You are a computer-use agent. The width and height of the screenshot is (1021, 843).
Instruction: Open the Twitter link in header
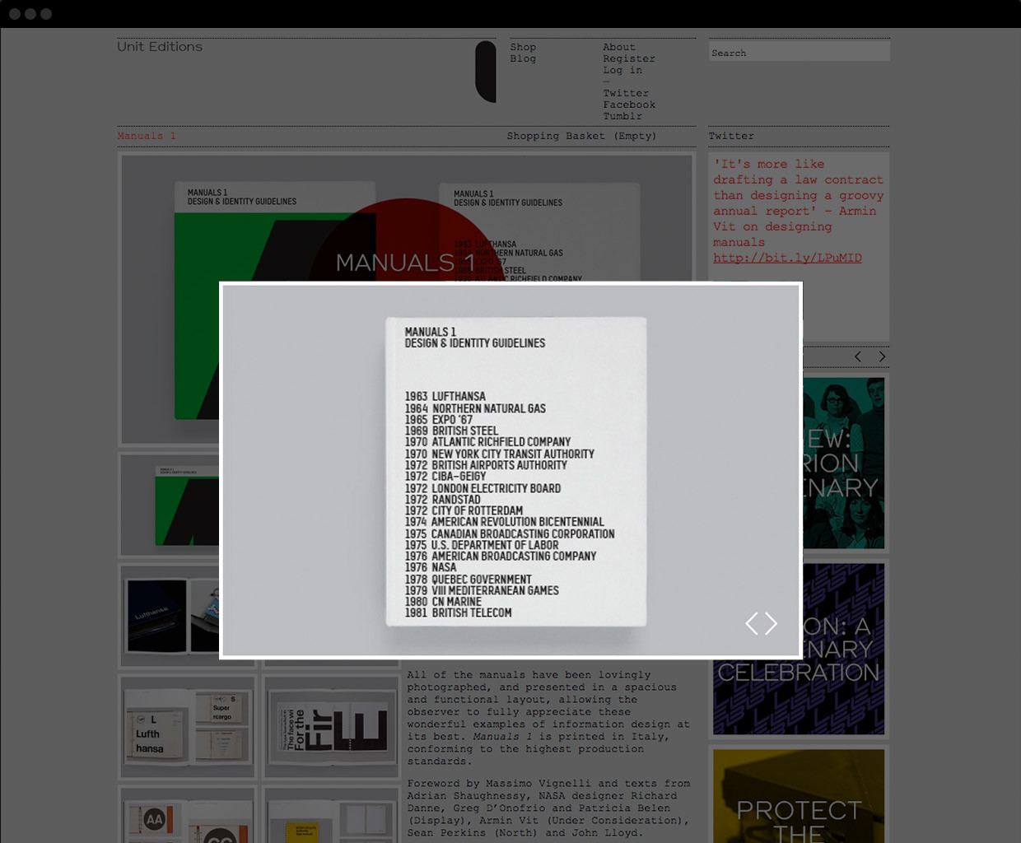[626, 93]
